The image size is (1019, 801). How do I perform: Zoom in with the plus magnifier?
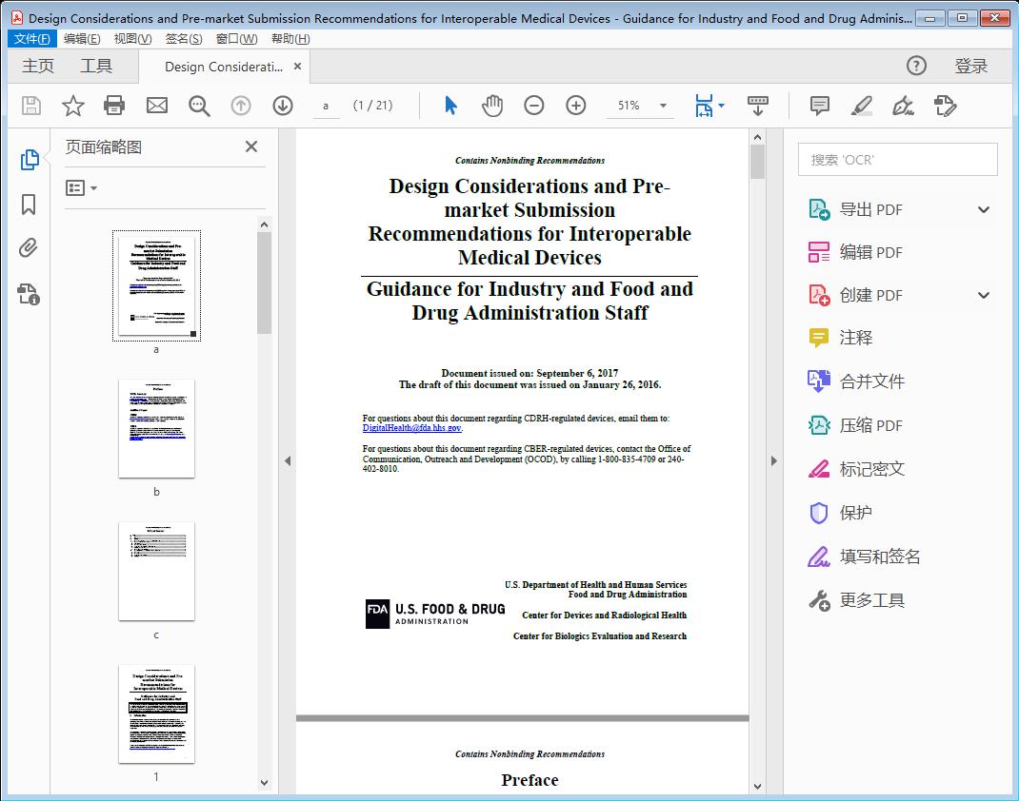point(575,106)
